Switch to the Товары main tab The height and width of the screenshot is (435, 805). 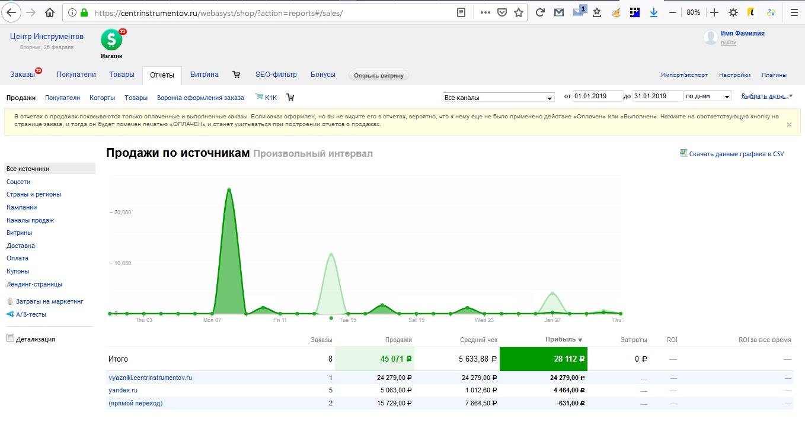tap(122, 75)
